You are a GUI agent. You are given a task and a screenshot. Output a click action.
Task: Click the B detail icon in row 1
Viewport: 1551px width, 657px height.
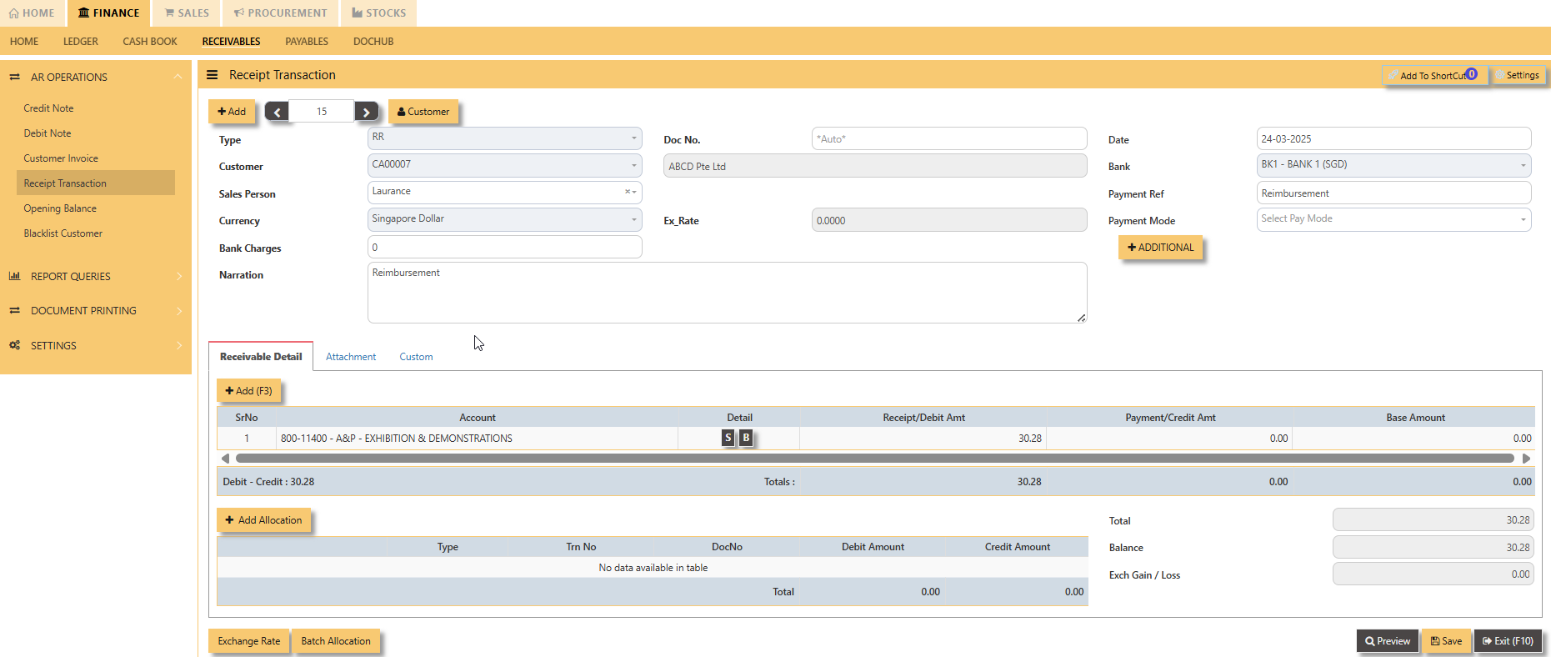[746, 438]
